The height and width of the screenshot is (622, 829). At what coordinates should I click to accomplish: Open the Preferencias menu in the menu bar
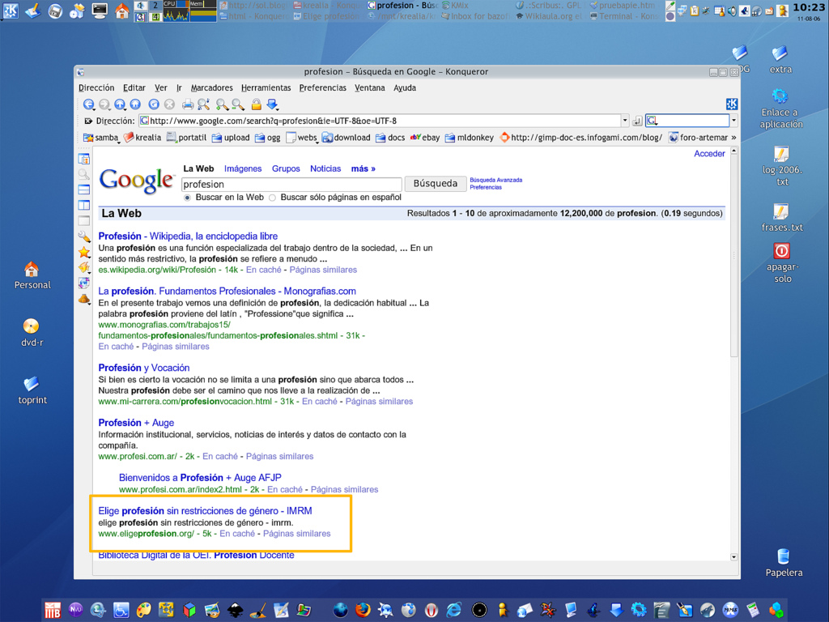pos(322,87)
